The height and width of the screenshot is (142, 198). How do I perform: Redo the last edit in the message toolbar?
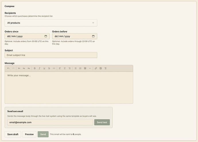[x=13, y=68]
